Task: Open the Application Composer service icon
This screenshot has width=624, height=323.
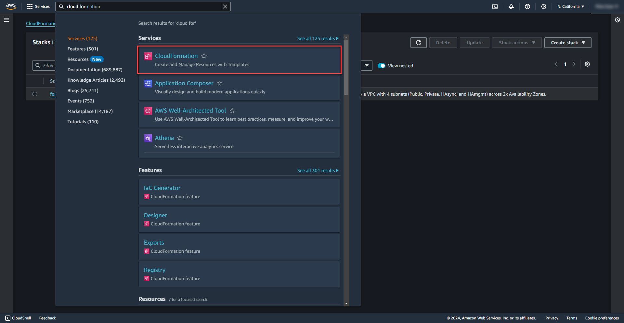Action: (x=148, y=84)
